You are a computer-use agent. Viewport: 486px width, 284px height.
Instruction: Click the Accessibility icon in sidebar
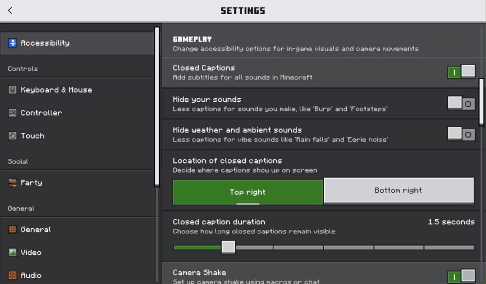pos(13,43)
